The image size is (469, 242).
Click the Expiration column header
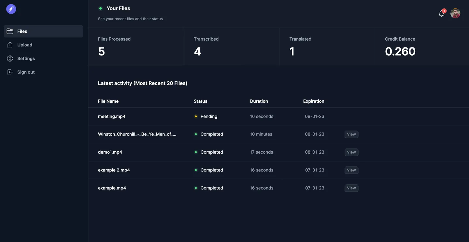[x=314, y=101]
